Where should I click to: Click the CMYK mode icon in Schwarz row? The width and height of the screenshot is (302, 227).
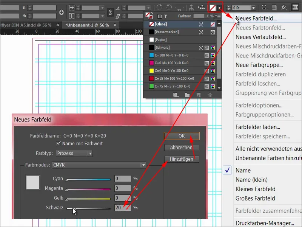point(213,48)
